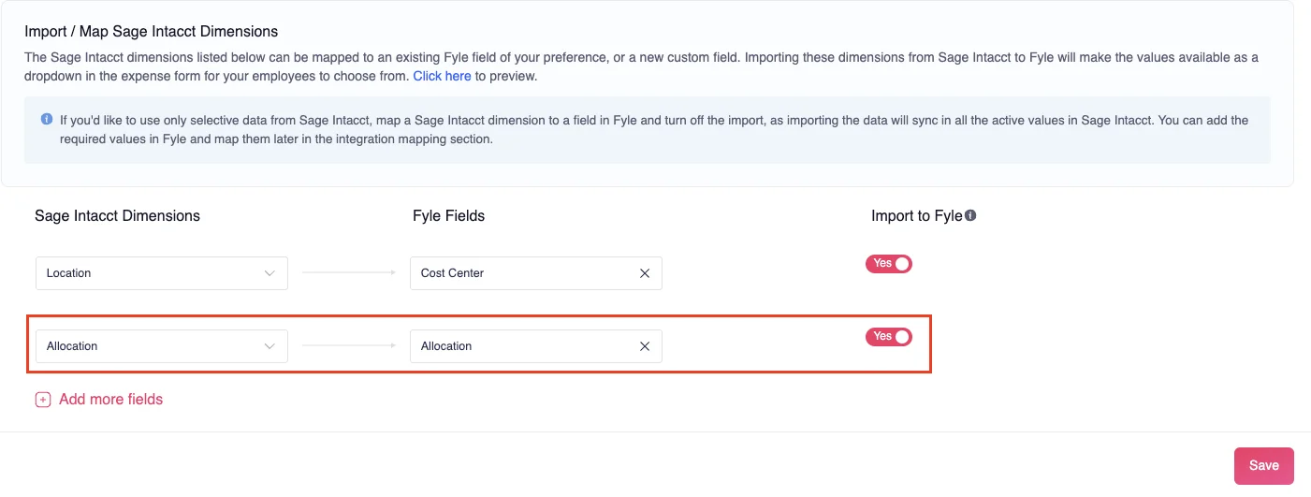This screenshot has width=1311, height=497.
Task: Click the plus icon for Add more fields
Action: (43, 400)
